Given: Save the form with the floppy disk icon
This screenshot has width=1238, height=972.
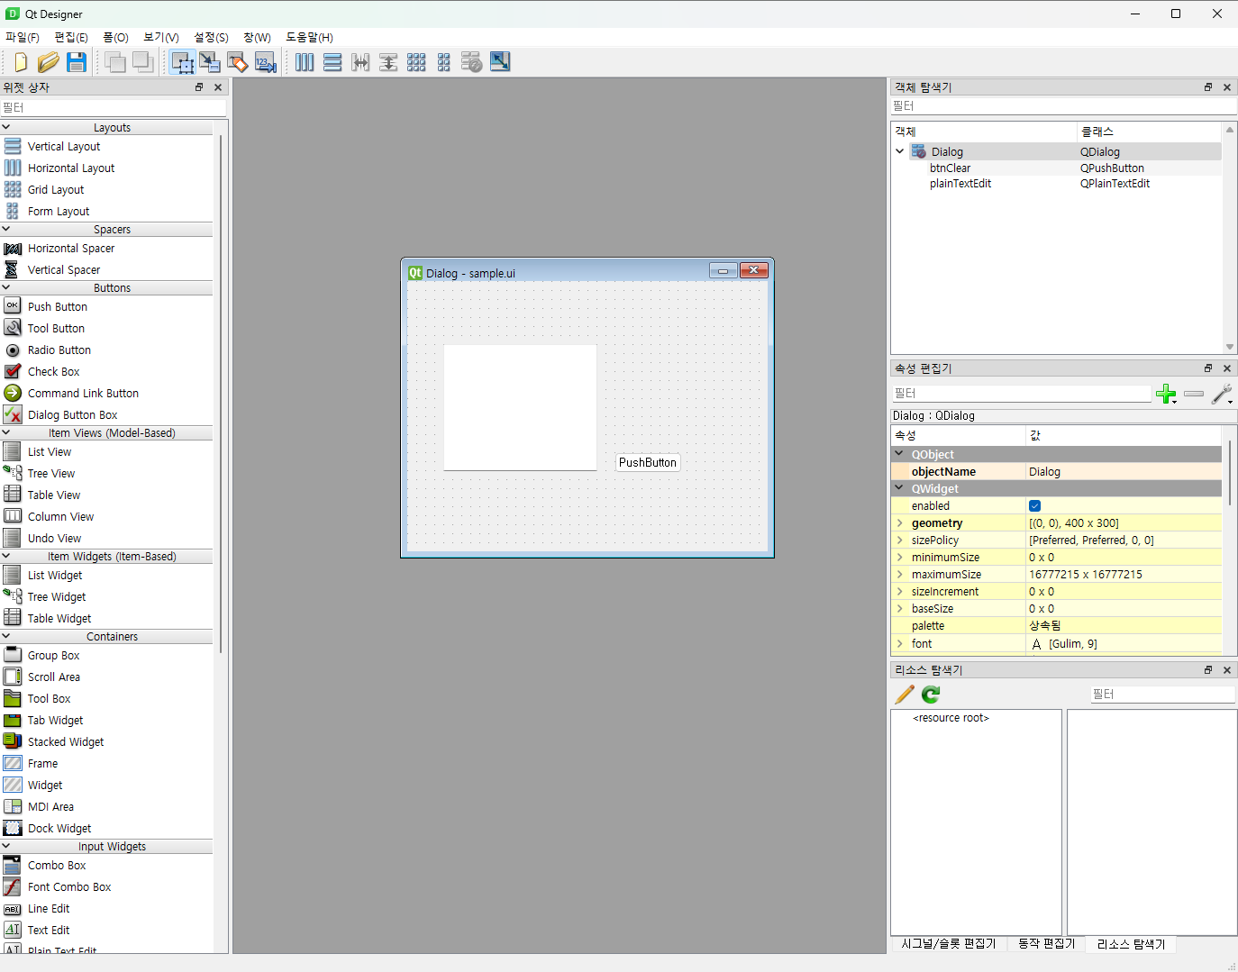Looking at the screenshot, I should pyautogui.click(x=77, y=62).
